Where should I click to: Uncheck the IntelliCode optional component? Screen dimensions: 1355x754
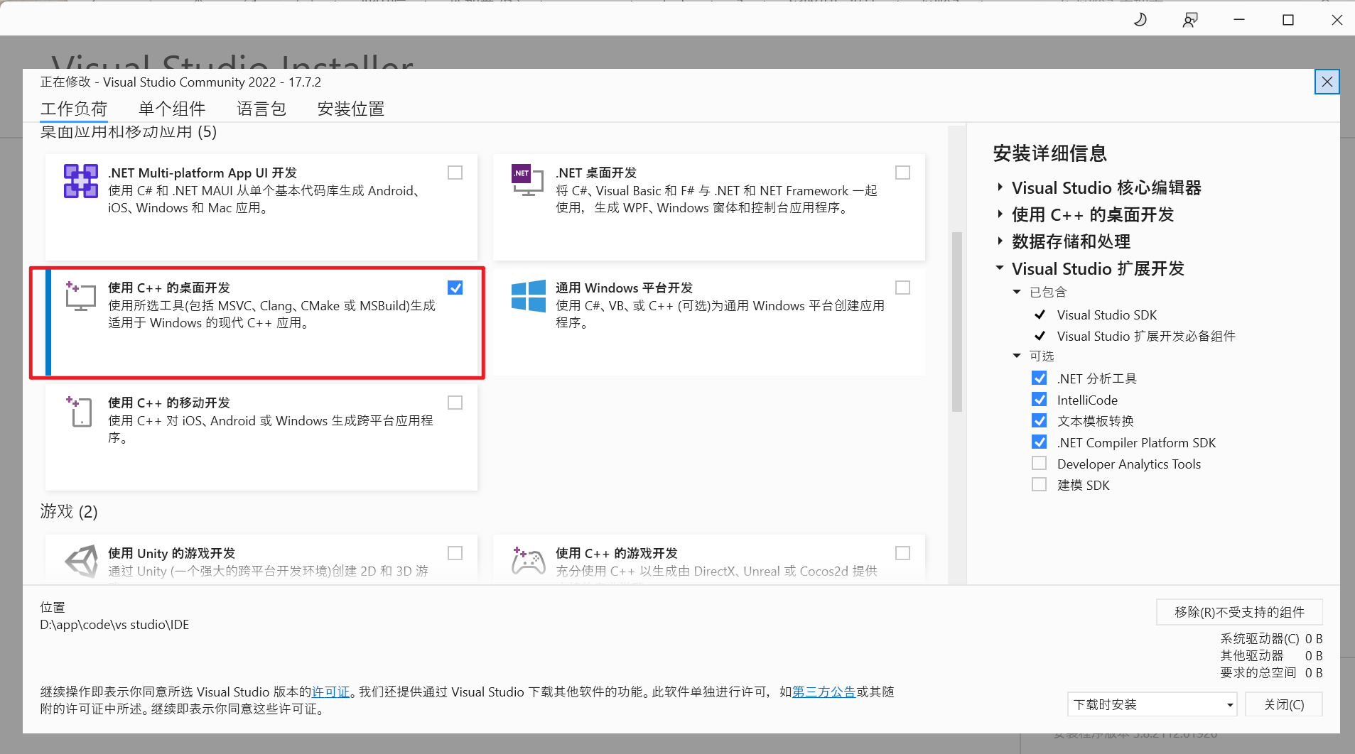(x=1039, y=400)
